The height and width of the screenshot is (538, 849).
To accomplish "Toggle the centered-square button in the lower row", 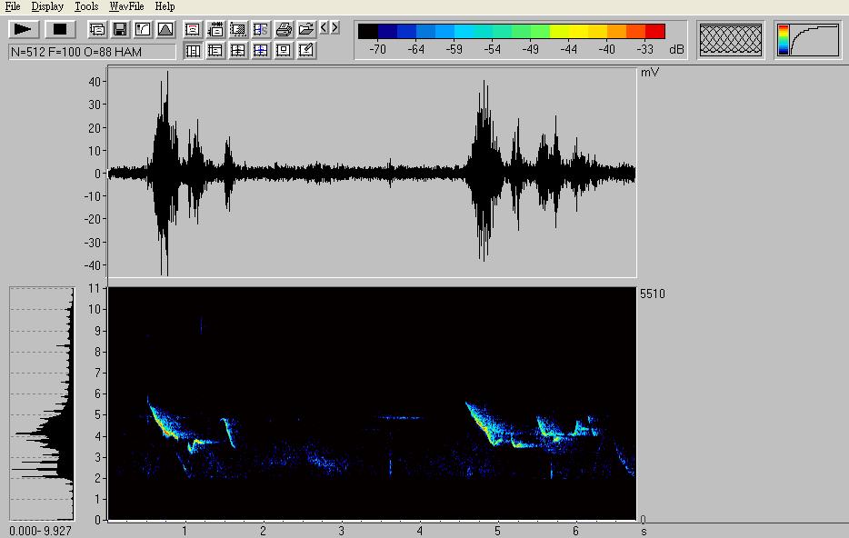I will tap(284, 51).
